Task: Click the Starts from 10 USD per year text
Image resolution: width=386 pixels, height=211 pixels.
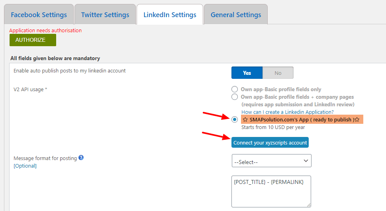Action: (x=273, y=127)
